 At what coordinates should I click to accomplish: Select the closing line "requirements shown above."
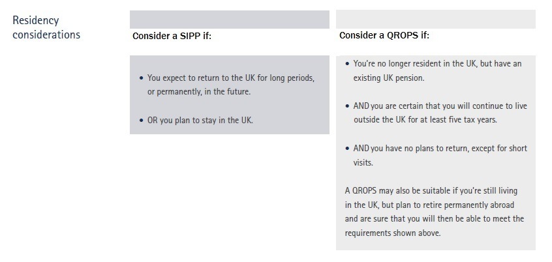click(x=393, y=233)
